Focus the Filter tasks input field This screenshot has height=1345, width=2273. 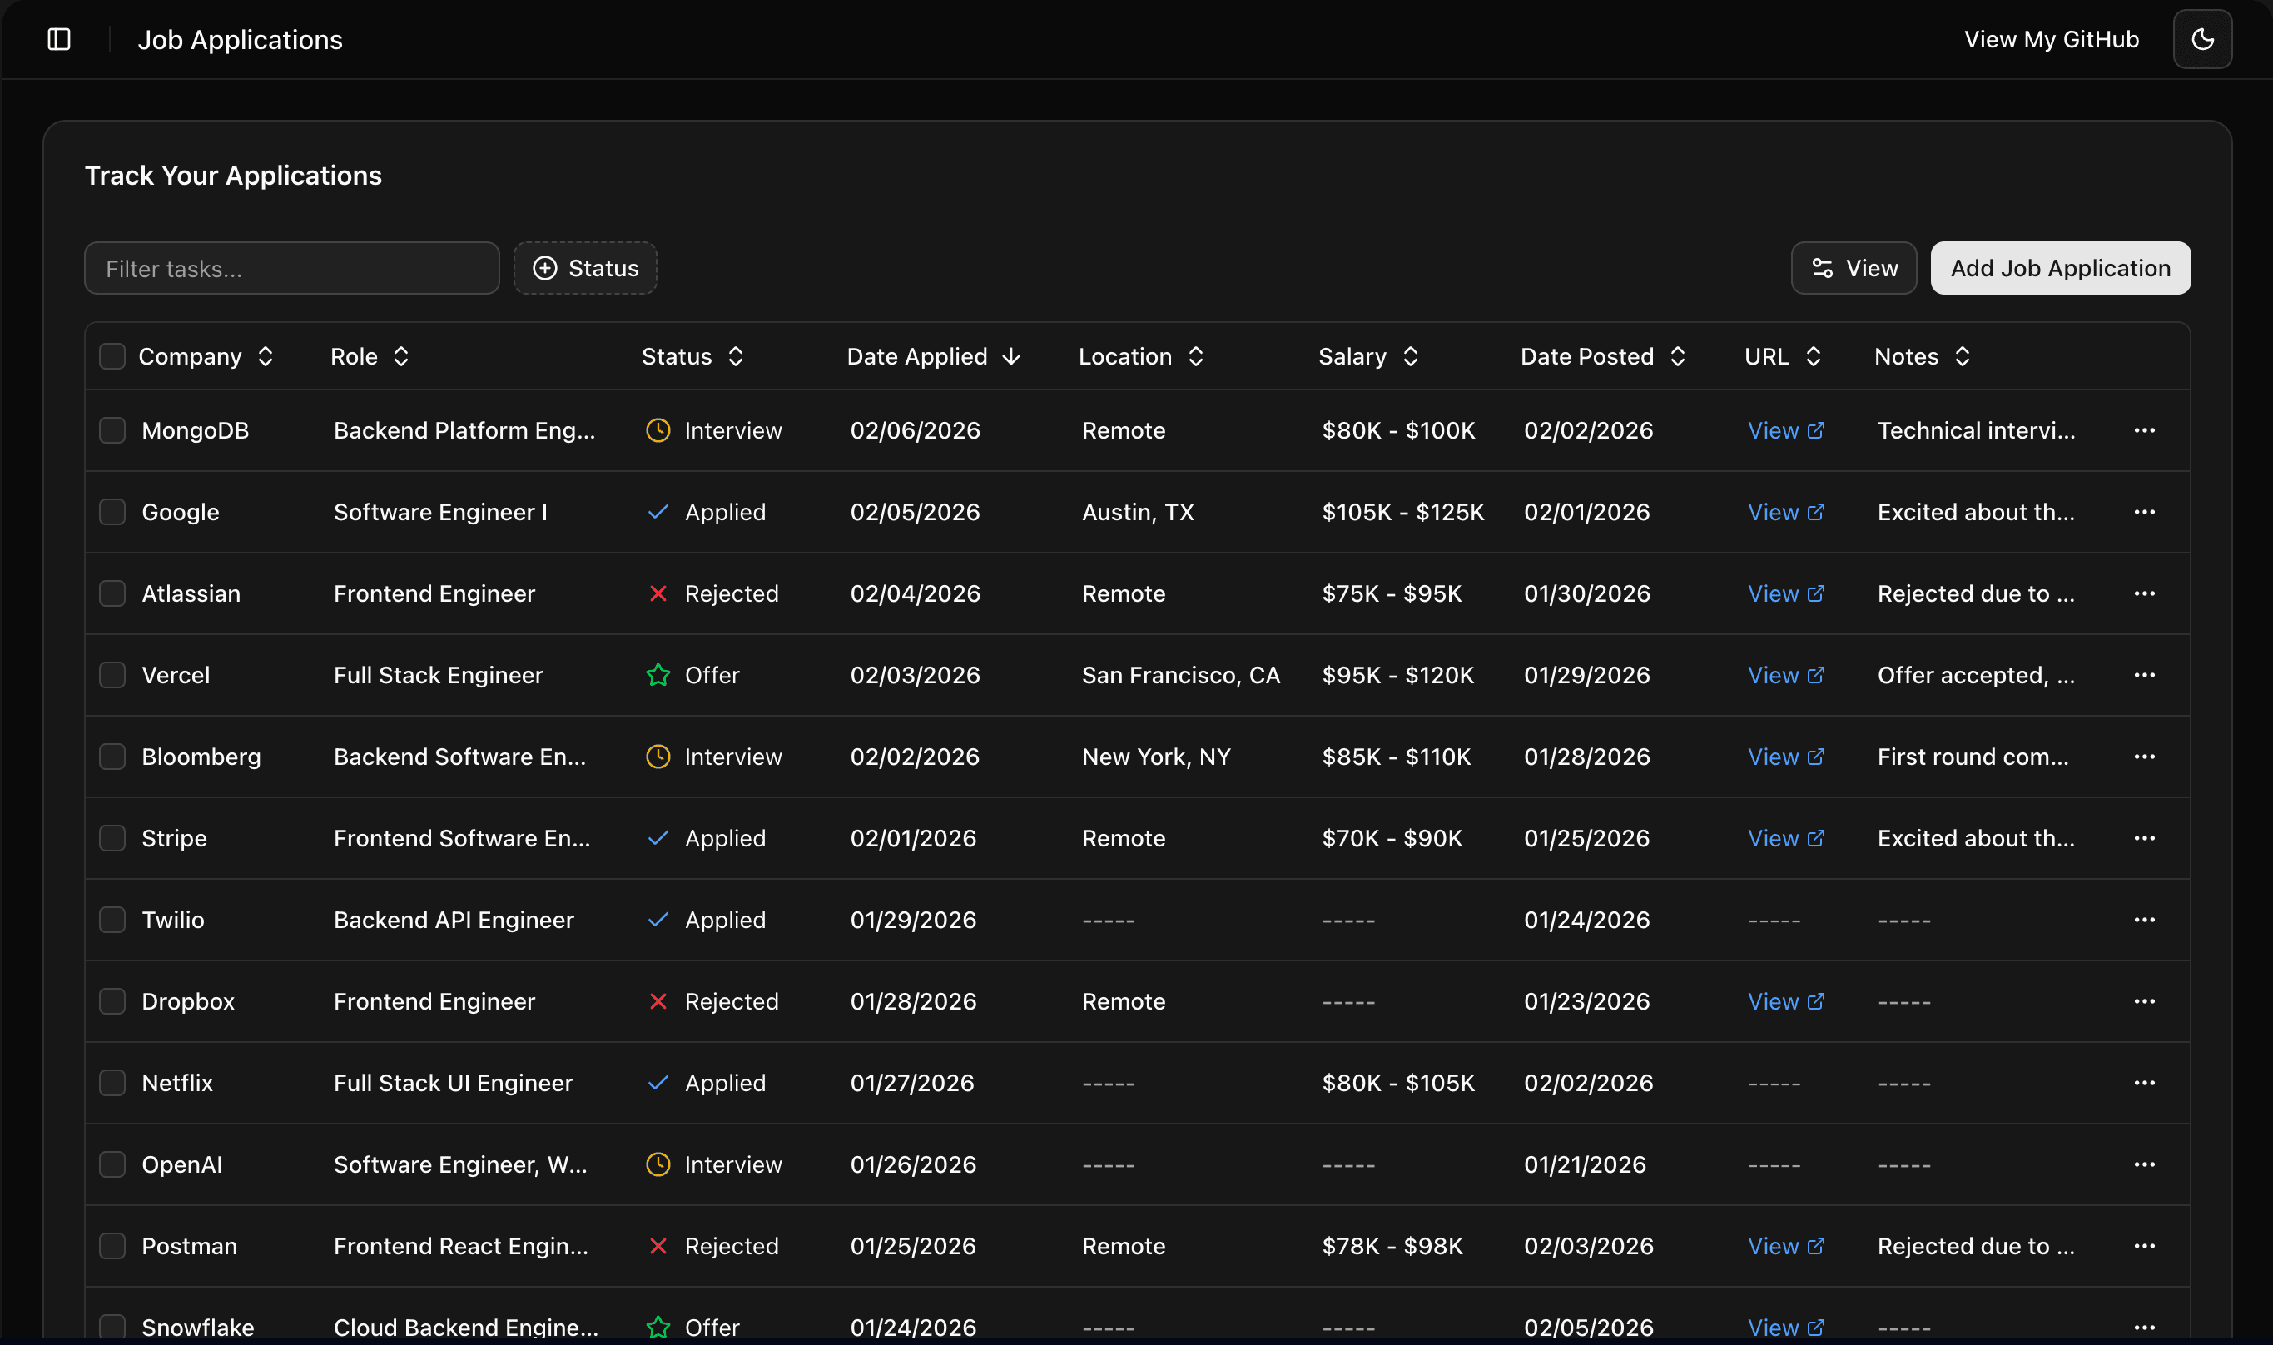(292, 268)
